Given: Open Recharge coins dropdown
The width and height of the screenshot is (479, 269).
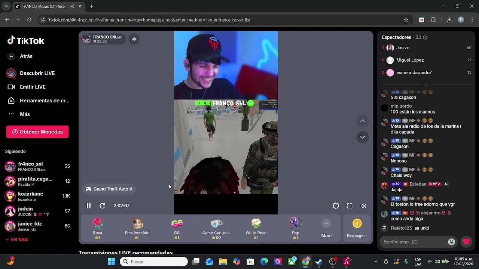Looking at the screenshot, I should [357, 229].
